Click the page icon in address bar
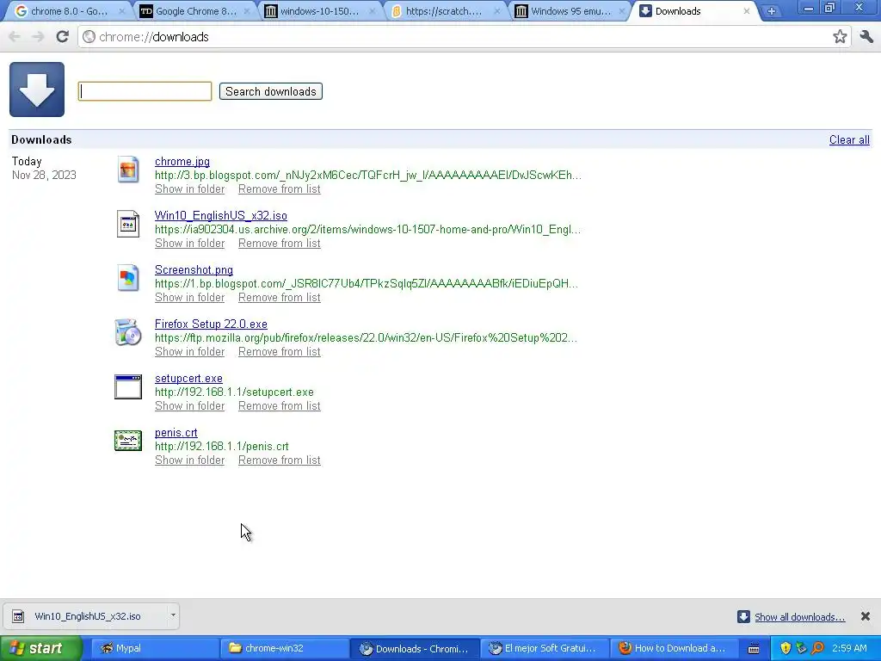 (89, 36)
